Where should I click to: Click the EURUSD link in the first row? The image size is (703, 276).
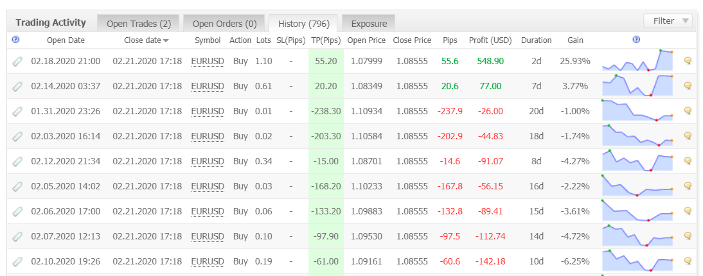[x=208, y=62]
